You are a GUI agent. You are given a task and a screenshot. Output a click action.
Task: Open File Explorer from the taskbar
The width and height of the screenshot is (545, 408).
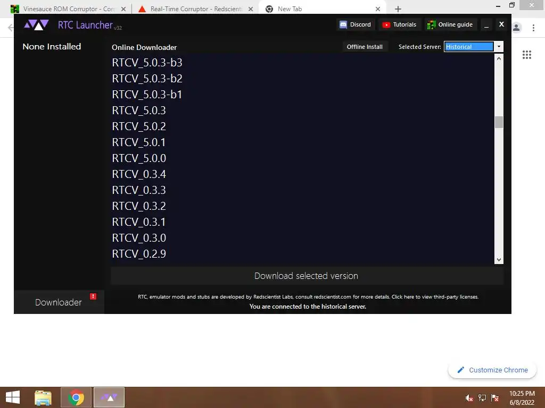43,397
